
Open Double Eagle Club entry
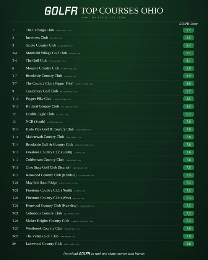(x=40, y=114)
